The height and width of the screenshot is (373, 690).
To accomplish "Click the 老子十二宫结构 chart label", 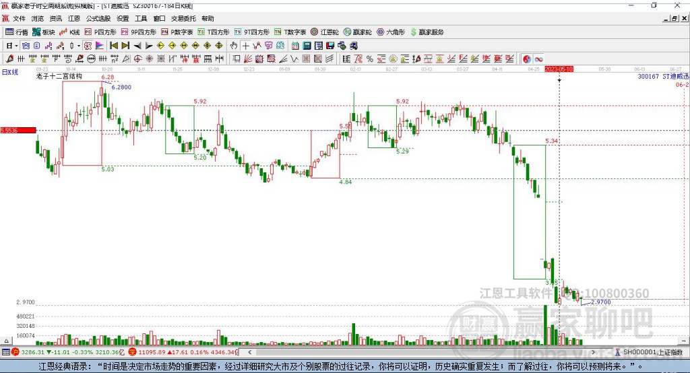I will [x=59, y=76].
